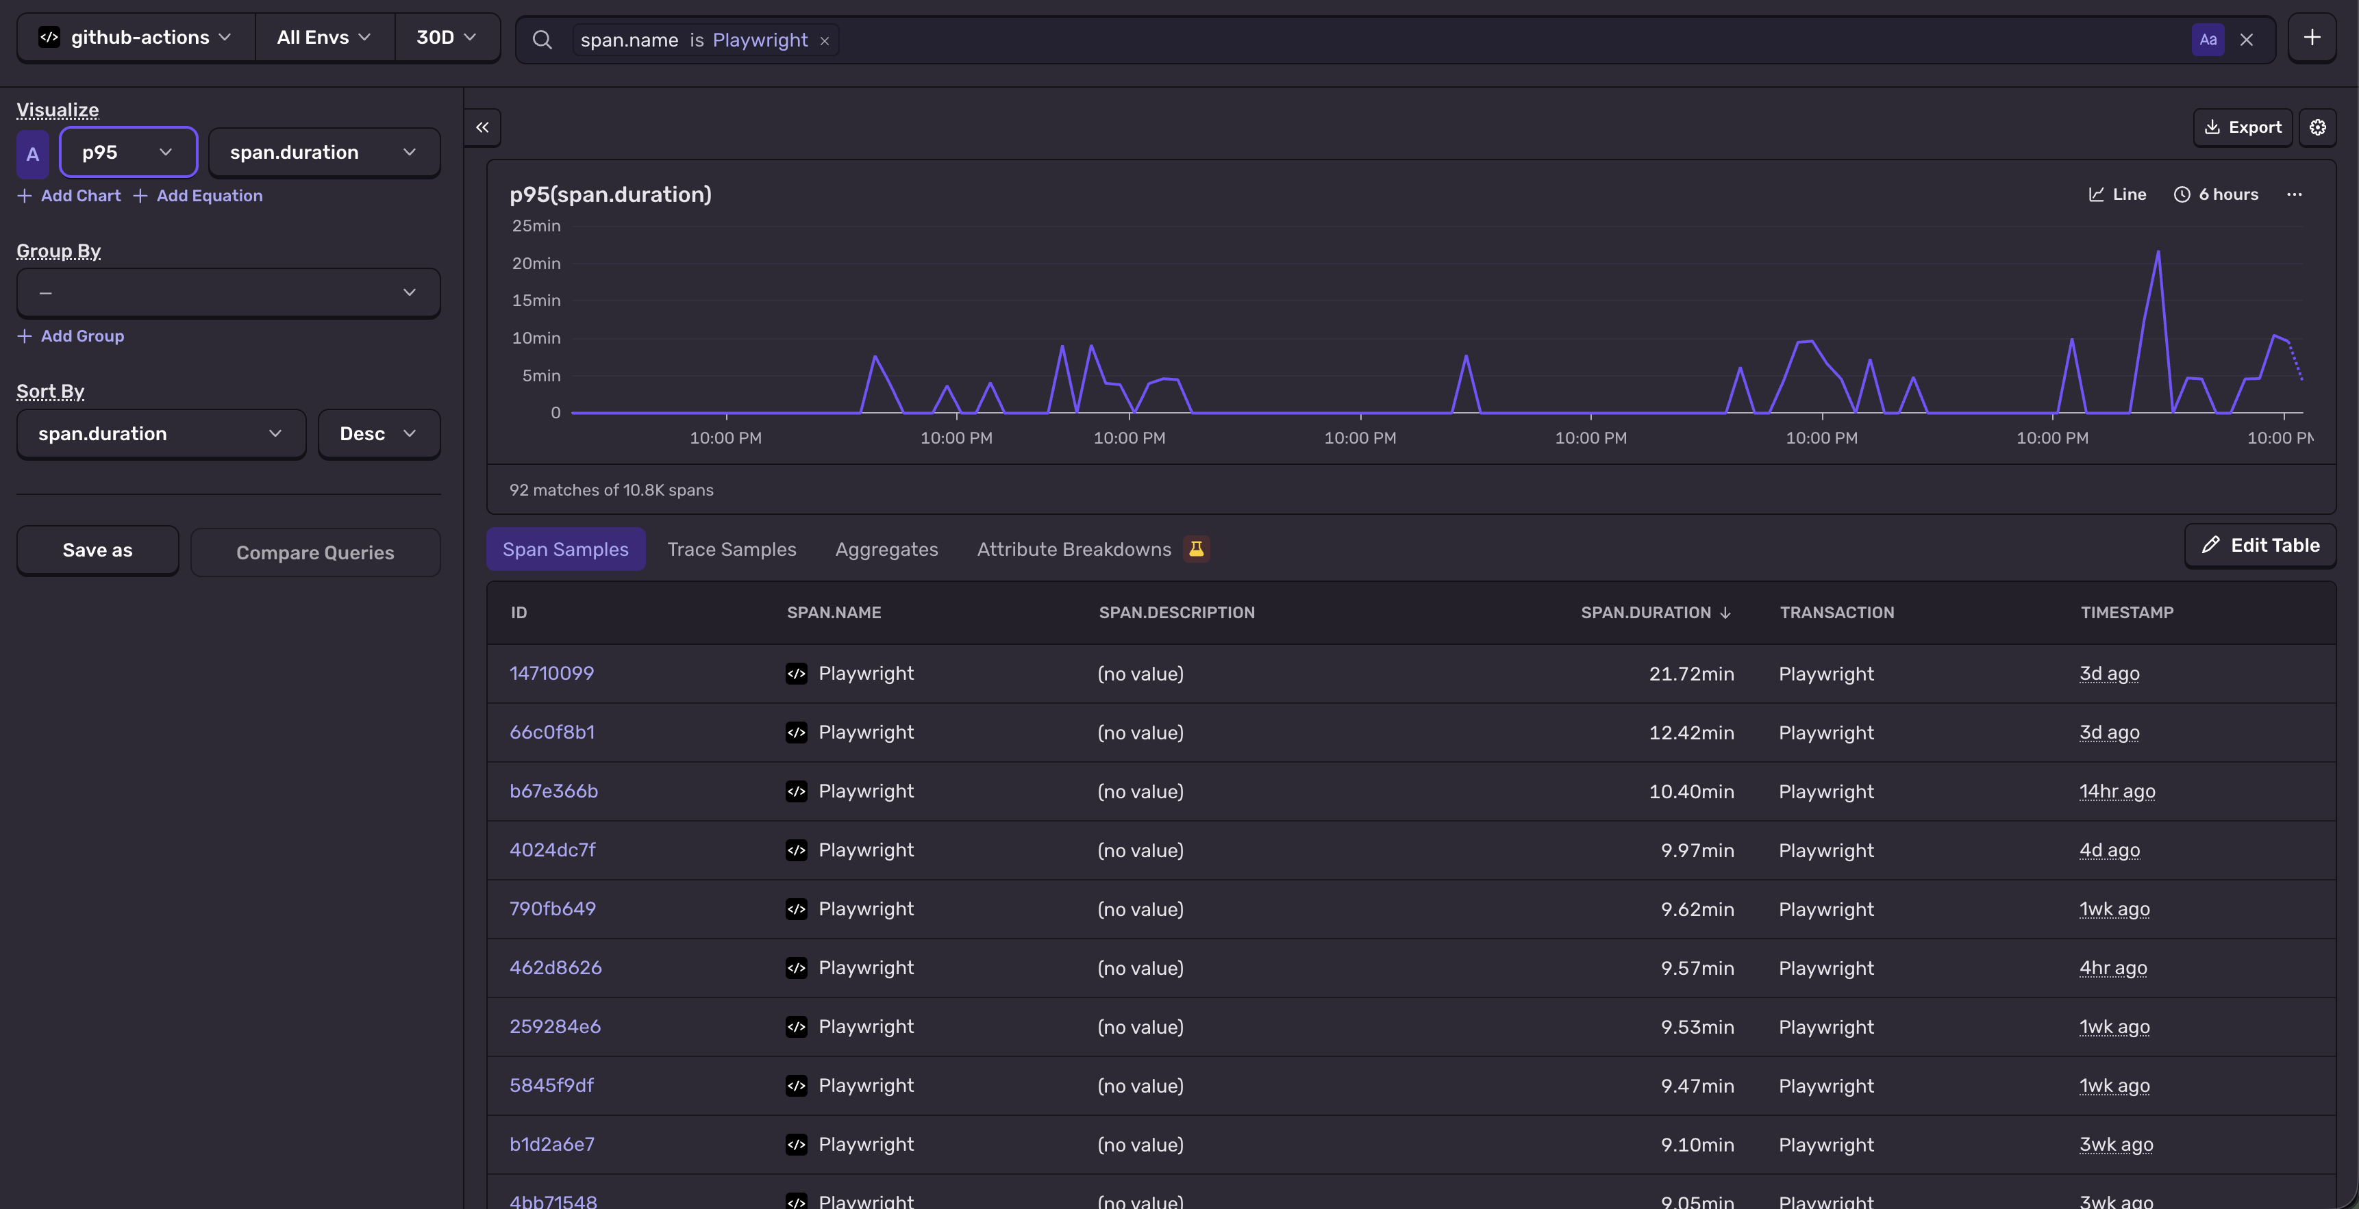Viewport: 2359px width, 1209px height.
Task: Click the Playwright icon in row b1d2a6e7
Action: point(797,1145)
